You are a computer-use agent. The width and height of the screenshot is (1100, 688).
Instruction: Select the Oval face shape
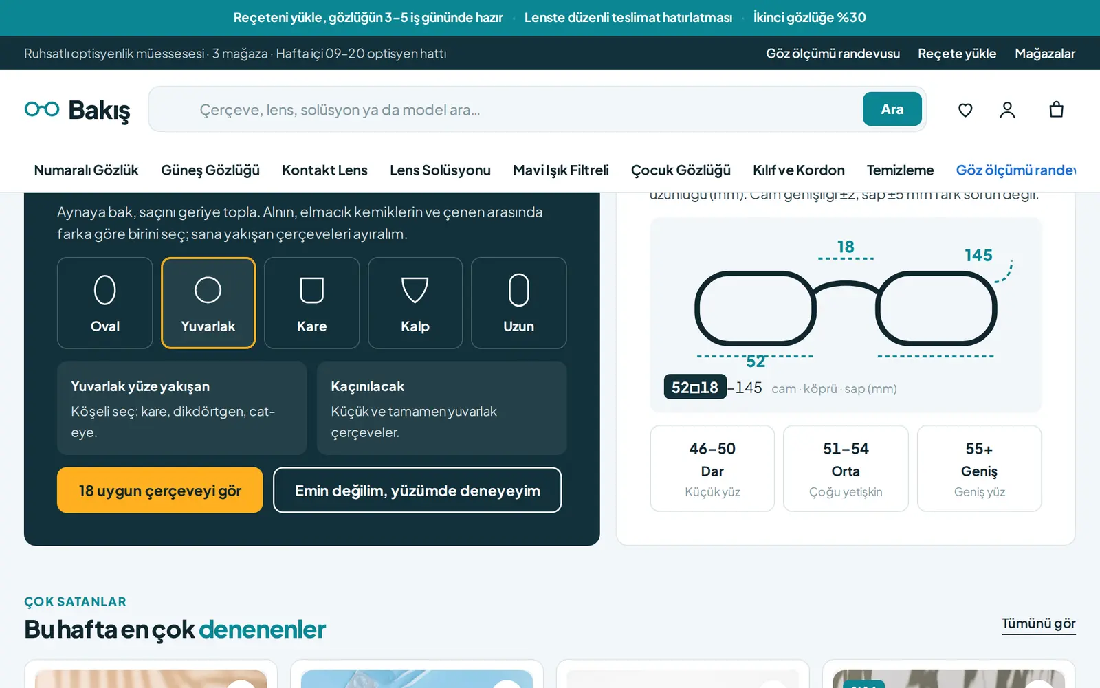[105, 303]
